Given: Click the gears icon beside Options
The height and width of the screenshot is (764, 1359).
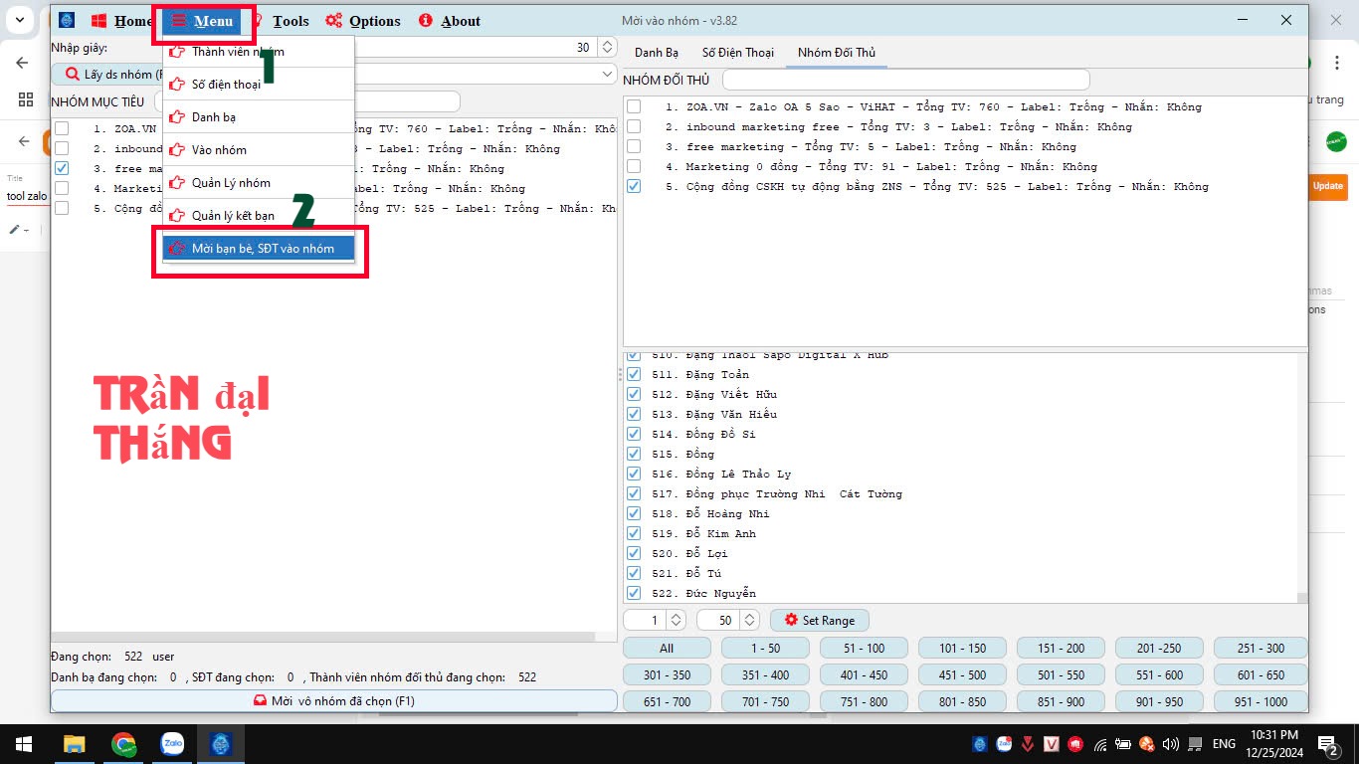Looking at the screenshot, I should tap(334, 20).
